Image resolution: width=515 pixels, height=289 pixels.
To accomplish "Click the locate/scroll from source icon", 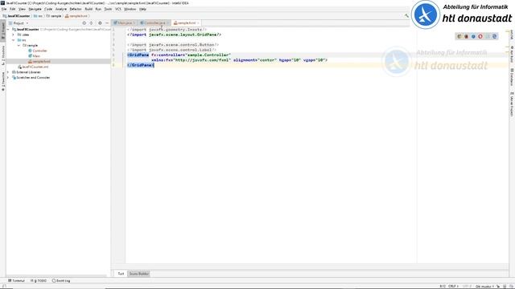I will [x=84, y=23].
